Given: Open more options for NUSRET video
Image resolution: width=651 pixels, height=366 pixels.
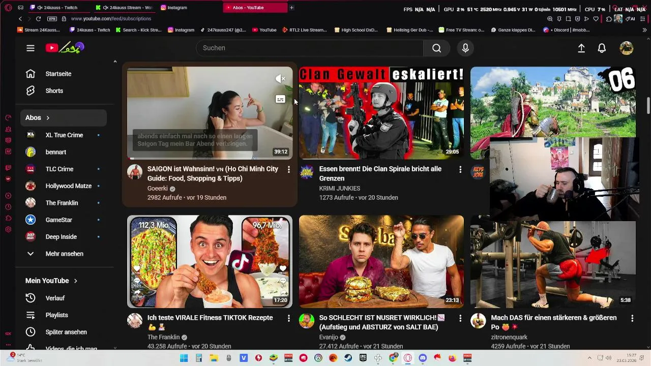Looking at the screenshot, I should click(460, 318).
